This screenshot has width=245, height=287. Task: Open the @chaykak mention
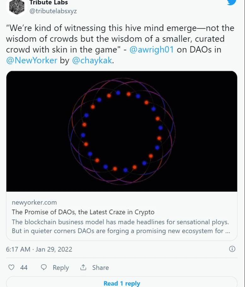(x=92, y=61)
